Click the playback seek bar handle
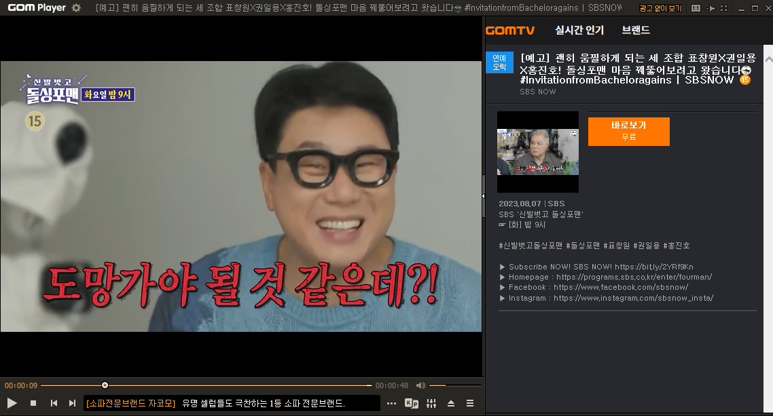This screenshot has width=773, height=416. click(104, 385)
